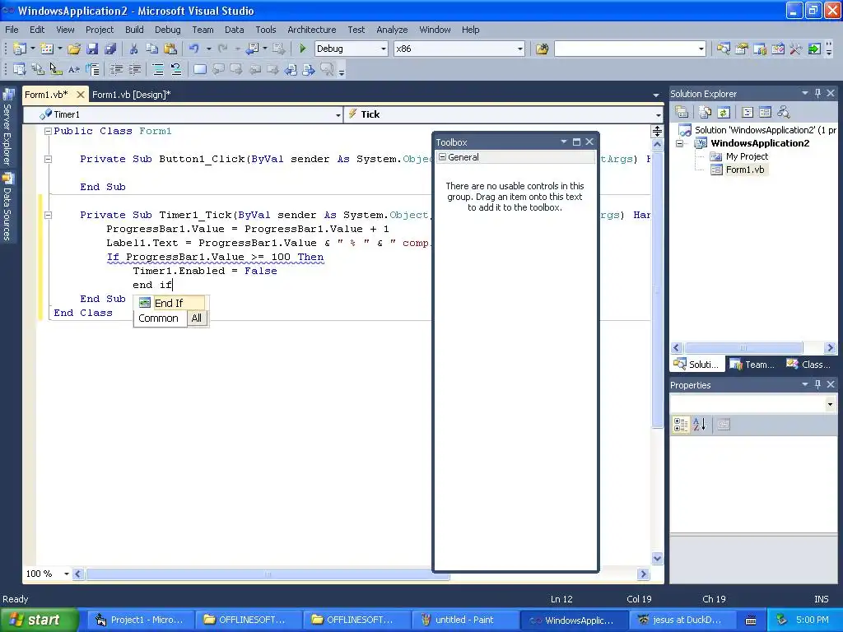Image resolution: width=843 pixels, height=632 pixels.
Task: Open the Server Explorer side tab
Action: (7, 127)
